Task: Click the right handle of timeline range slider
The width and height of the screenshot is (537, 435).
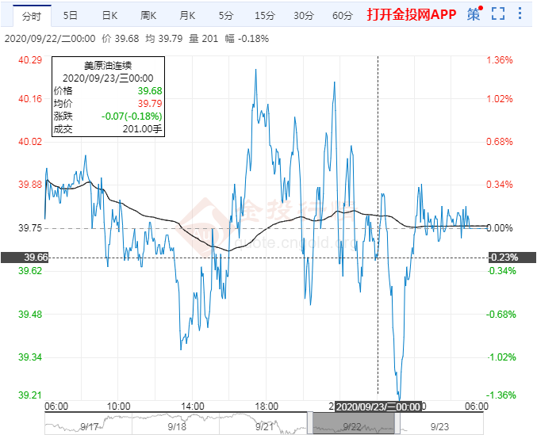Action: 397,423
